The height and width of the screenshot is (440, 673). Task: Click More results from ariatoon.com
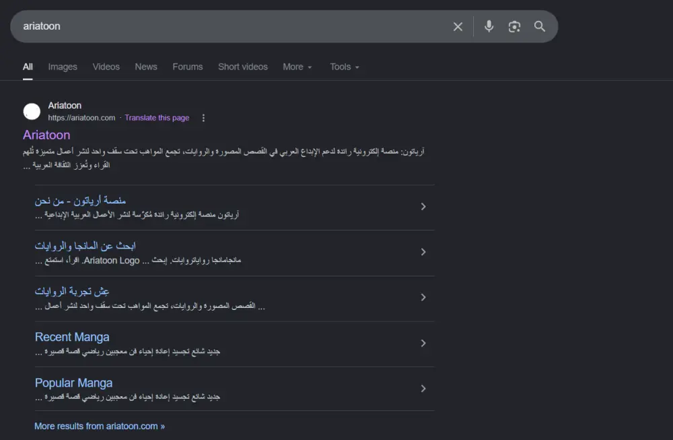pos(100,427)
